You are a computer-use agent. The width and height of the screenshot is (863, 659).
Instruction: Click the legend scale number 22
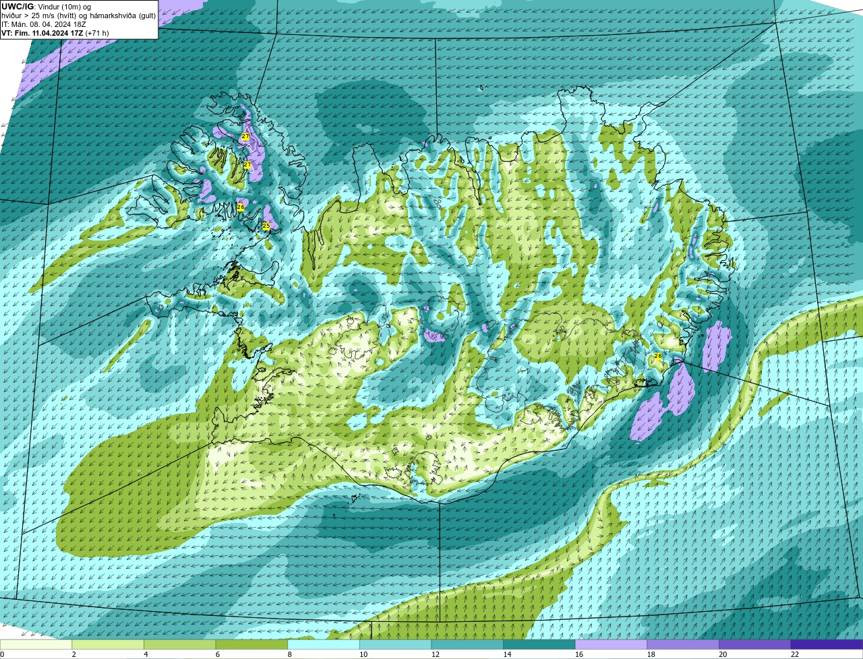tap(795, 654)
